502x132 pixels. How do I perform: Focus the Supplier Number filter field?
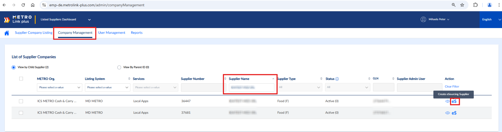[203, 87]
